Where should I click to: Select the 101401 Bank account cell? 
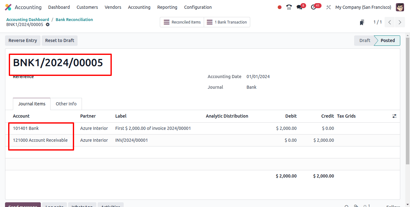(x=26, y=128)
